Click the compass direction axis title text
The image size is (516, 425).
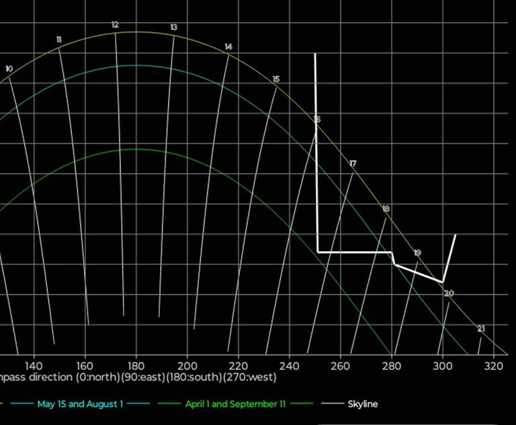138,377
